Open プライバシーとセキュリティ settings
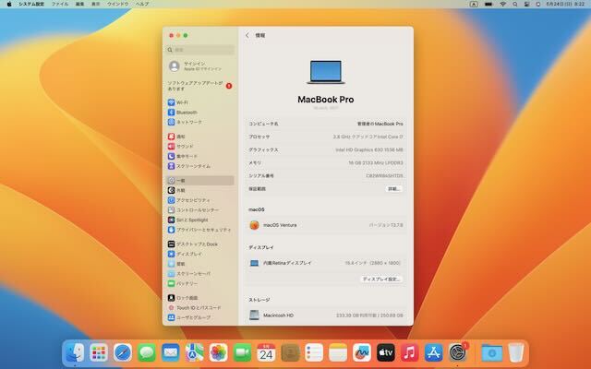The image size is (591, 369). coord(200,230)
